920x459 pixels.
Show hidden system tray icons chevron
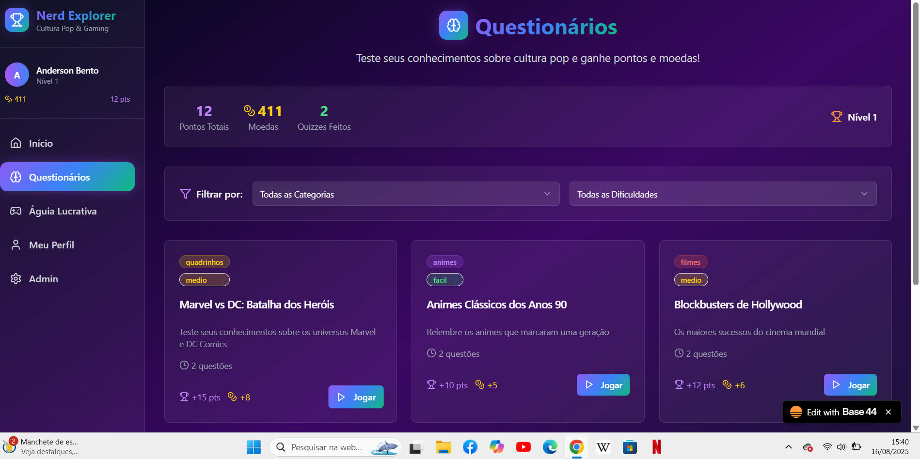(x=789, y=447)
